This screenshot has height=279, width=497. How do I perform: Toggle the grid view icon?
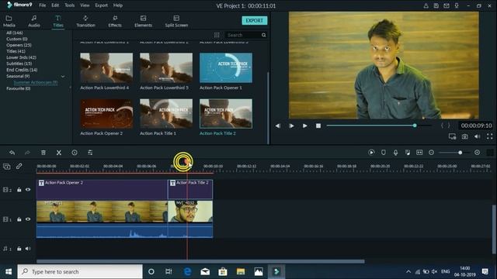[217, 35]
